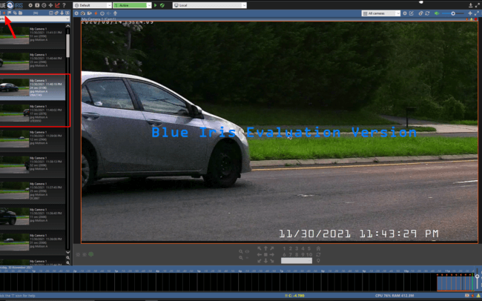482x301 pixels.
Task: Click the 11p region on the timeline
Action: (448, 271)
